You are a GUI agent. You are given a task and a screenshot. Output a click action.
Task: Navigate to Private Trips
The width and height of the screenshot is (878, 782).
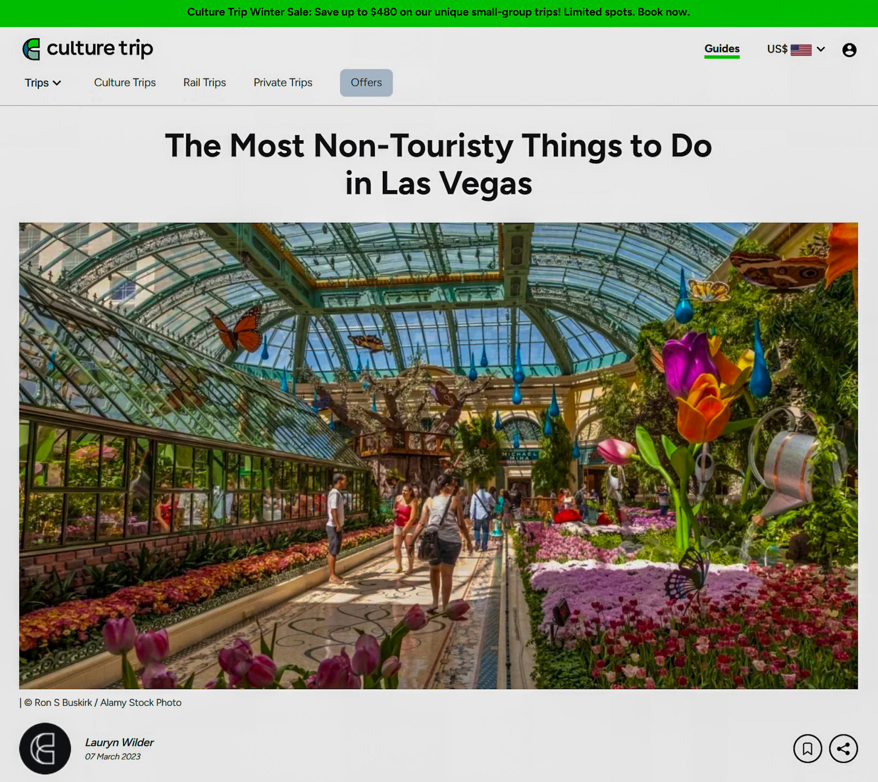pyautogui.click(x=283, y=82)
